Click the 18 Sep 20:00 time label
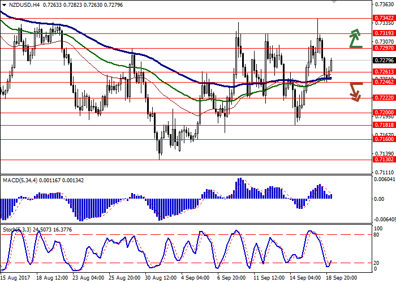 click(342, 278)
